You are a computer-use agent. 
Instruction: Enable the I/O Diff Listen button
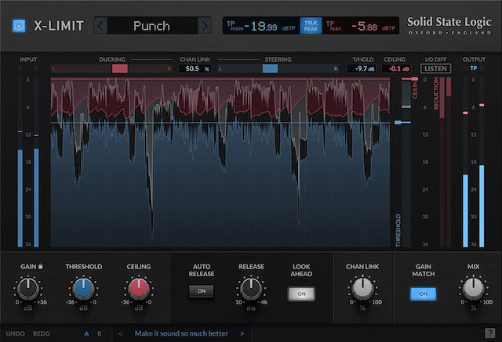click(436, 68)
